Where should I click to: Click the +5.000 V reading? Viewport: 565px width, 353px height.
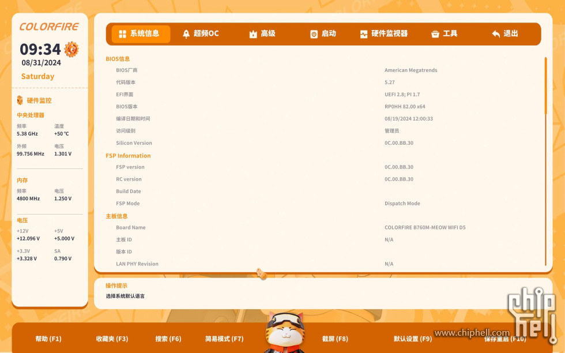[x=64, y=239]
